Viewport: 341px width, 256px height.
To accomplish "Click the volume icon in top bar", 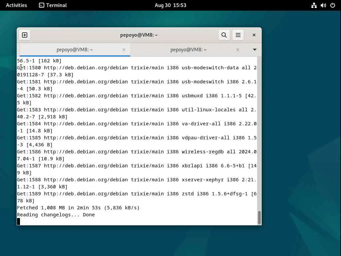I will 323,5.
